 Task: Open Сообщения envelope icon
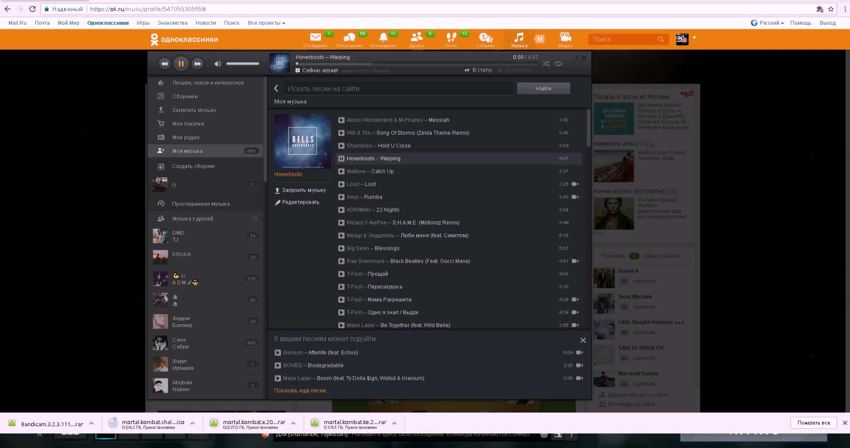(x=316, y=37)
